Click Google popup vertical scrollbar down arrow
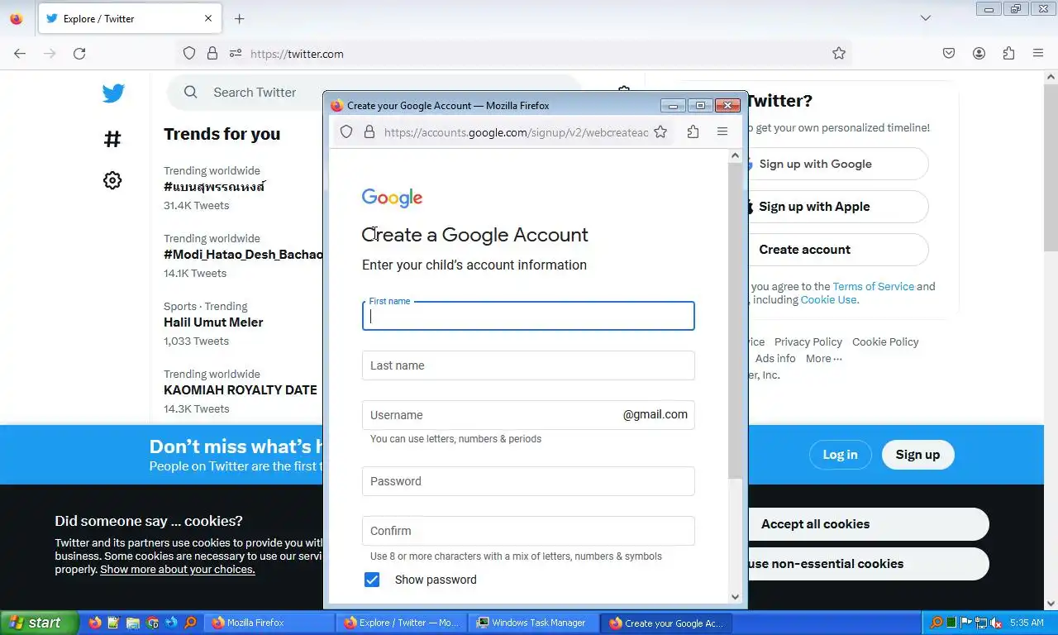The width and height of the screenshot is (1058, 635). (x=735, y=596)
